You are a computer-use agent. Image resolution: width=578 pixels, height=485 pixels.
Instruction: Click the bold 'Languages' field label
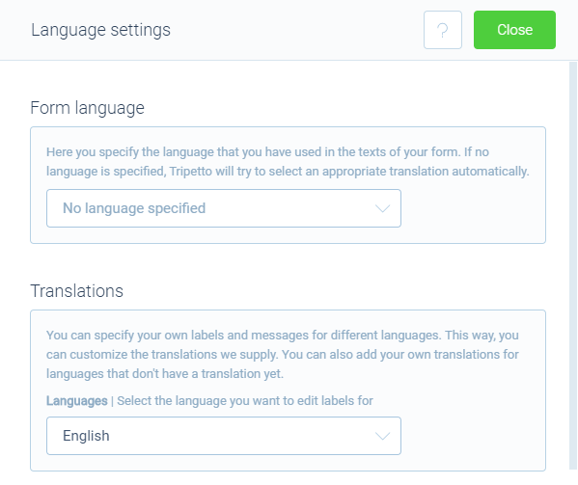(x=76, y=401)
